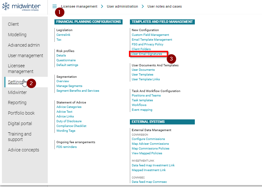262x187 pixels.
Task: Open Event mapping link
Action: pos(142,110)
